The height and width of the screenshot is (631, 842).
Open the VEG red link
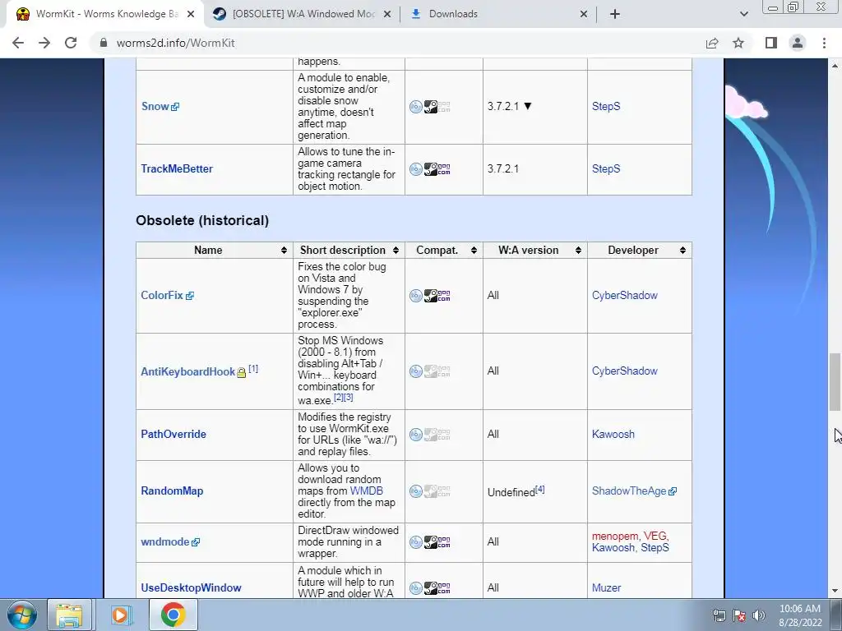(654, 536)
